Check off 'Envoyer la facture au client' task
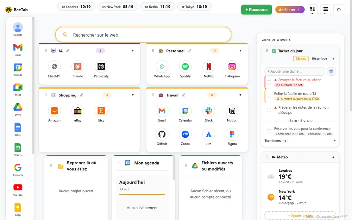Viewport: 352px width, 220px height. click(269, 82)
